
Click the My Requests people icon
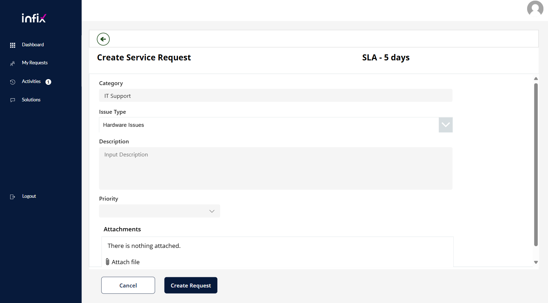[x=13, y=64]
